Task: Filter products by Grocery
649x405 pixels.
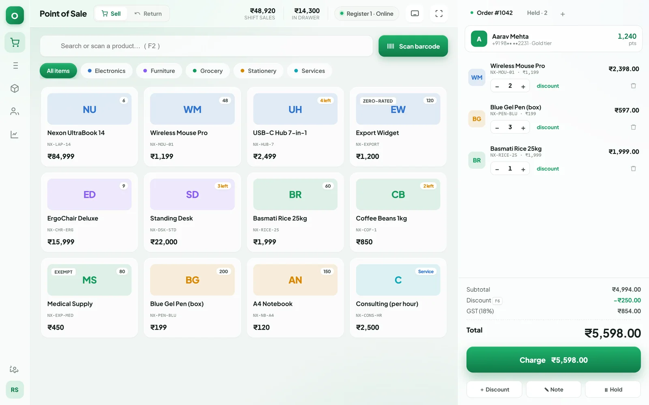Action: point(208,71)
